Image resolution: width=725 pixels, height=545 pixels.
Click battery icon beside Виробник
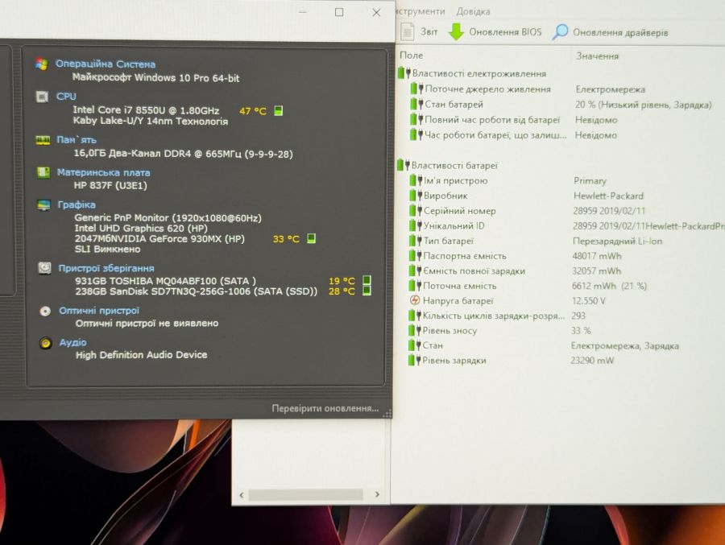pyautogui.click(x=416, y=195)
